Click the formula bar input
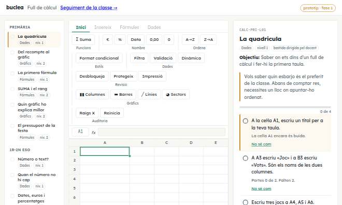 tap(162, 132)
